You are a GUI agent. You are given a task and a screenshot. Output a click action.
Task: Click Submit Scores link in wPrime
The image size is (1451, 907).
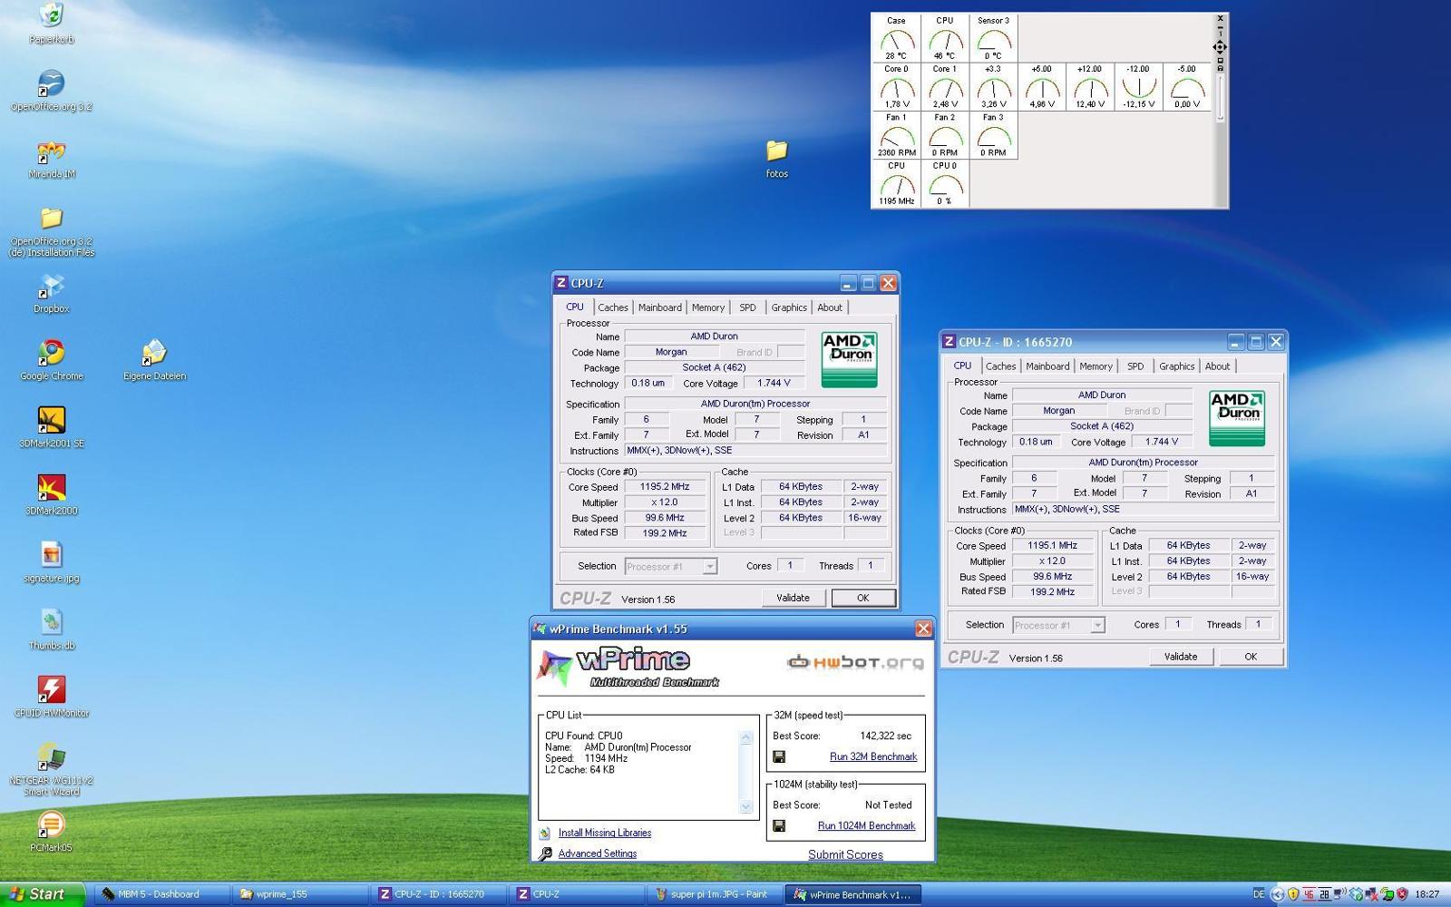coord(845,854)
